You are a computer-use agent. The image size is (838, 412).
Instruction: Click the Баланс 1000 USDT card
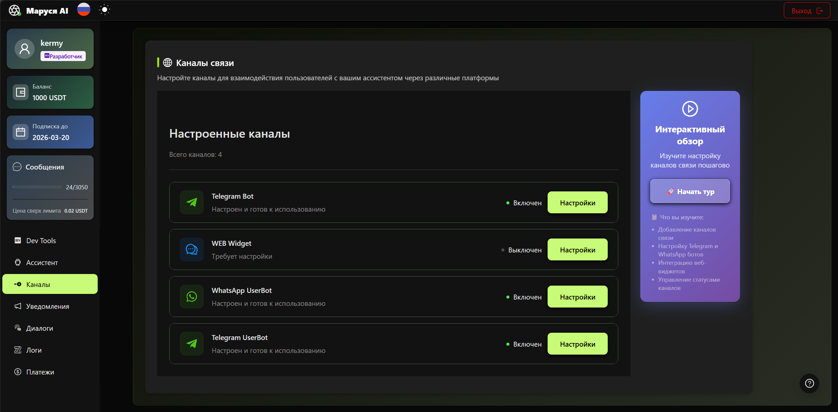point(50,92)
